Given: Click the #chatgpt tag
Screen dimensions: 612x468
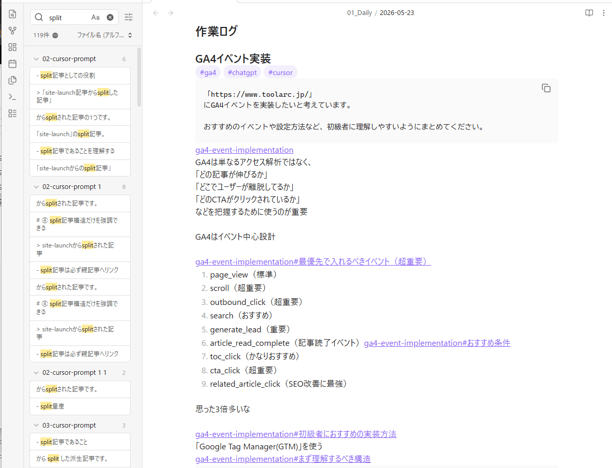Looking at the screenshot, I should (x=242, y=72).
